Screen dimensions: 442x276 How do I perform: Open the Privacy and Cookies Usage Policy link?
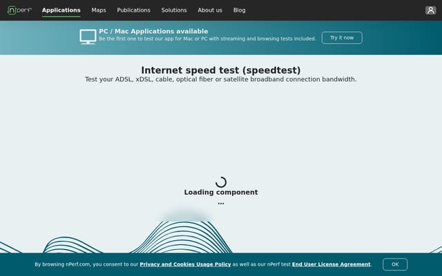[185, 264]
